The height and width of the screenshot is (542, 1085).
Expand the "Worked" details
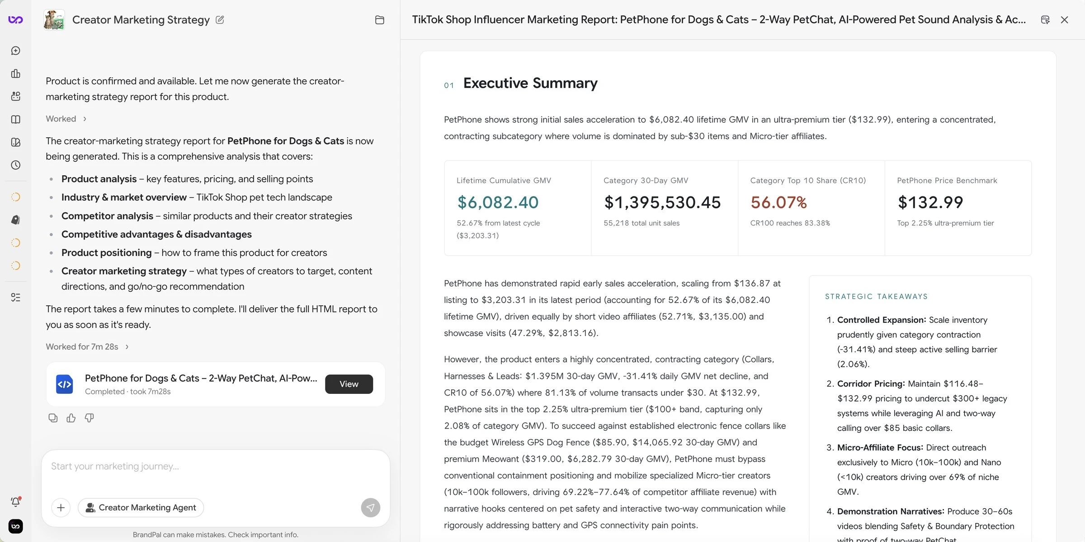pyautogui.click(x=66, y=119)
